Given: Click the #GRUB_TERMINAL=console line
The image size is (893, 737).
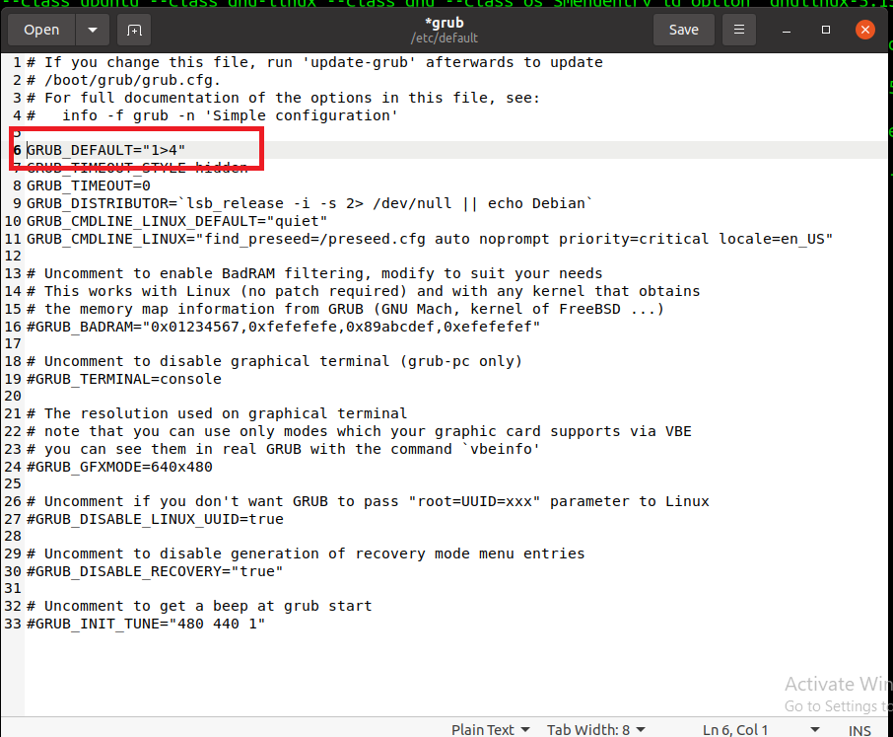Looking at the screenshot, I should 124,379.
